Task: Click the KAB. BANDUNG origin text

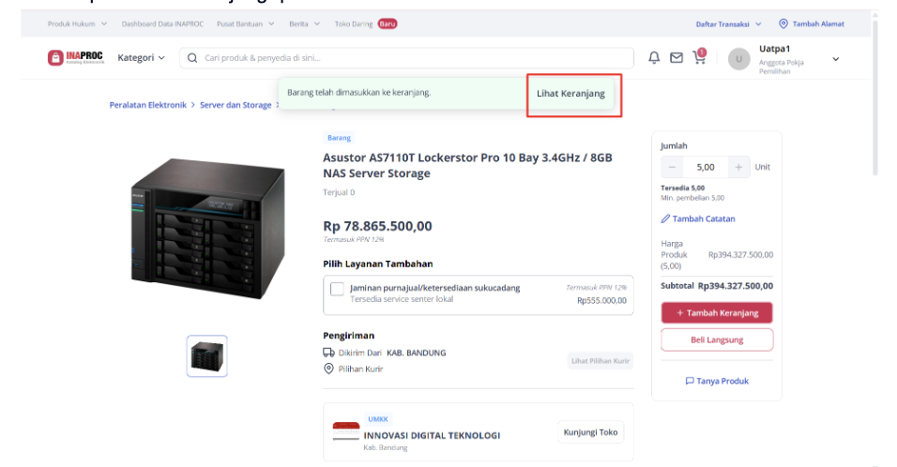Action: click(x=417, y=353)
